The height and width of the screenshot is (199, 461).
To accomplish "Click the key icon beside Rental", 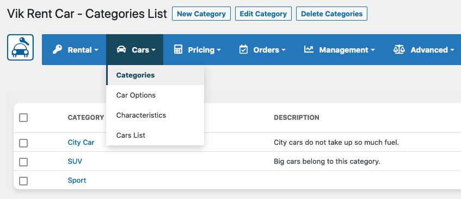I will pos(57,49).
